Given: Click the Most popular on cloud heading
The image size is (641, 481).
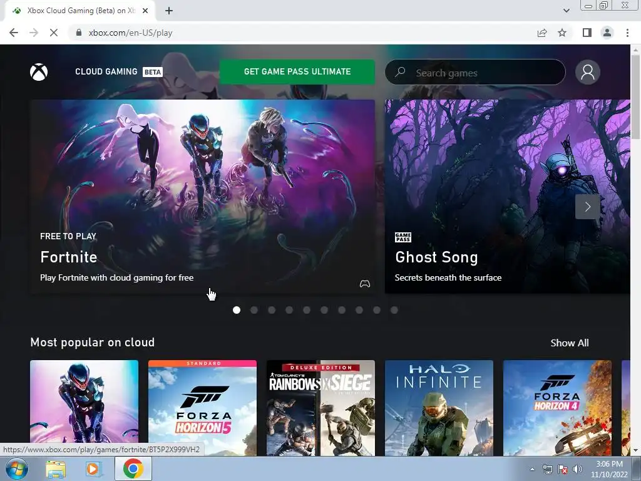Looking at the screenshot, I should pyautogui.click(x=93, y=343).
